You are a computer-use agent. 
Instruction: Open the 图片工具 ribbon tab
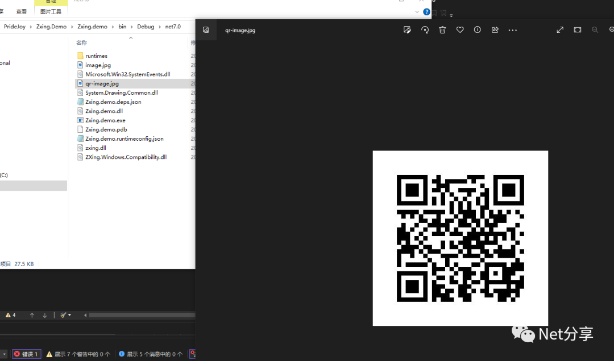click(x=51, y=12)
